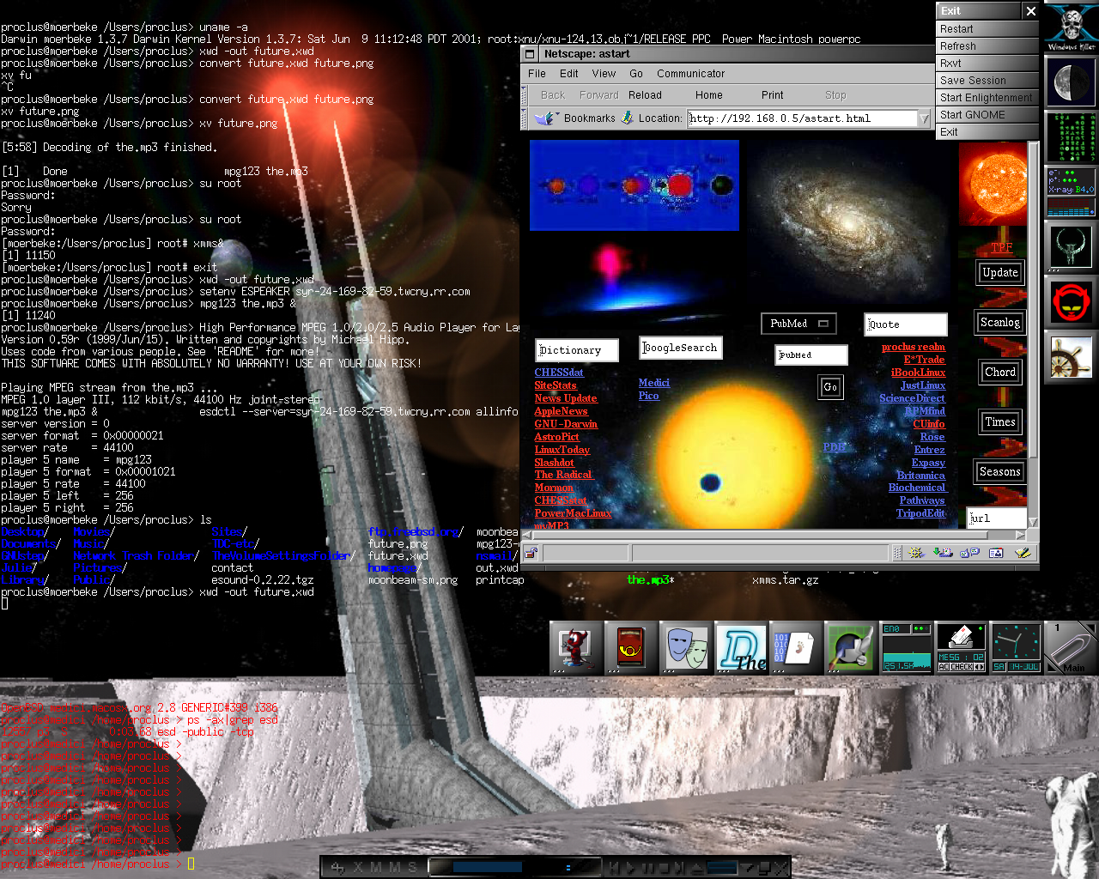1099x879 pixels.
Task: Toggle the Netscape navigation toolbar collapse handle
Action: click(525, 95)
